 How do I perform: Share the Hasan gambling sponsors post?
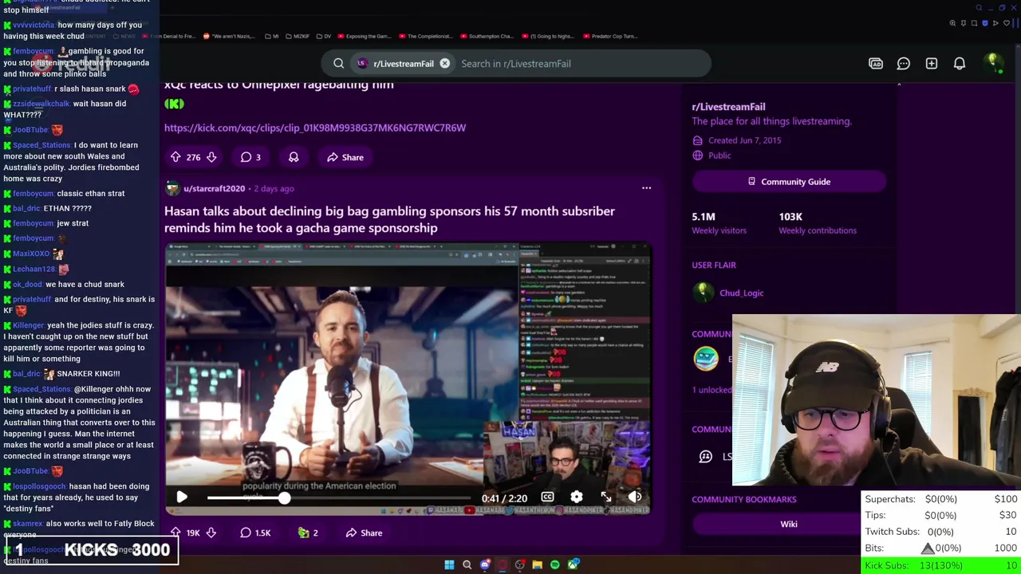coord(364,533)
